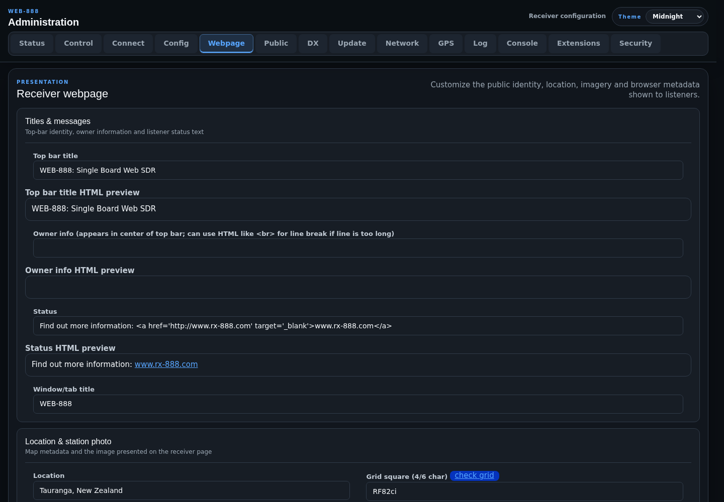Click the Top bar title input field
The image size is (724, 502).
point(358,170)
